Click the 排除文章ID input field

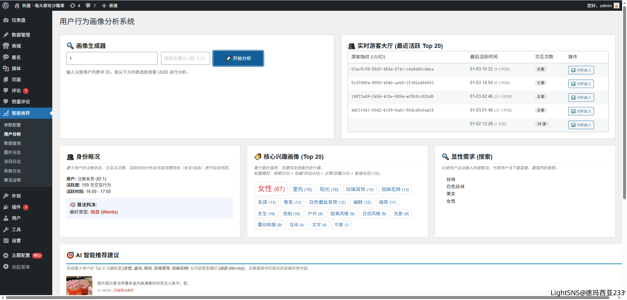click(185, 58)
